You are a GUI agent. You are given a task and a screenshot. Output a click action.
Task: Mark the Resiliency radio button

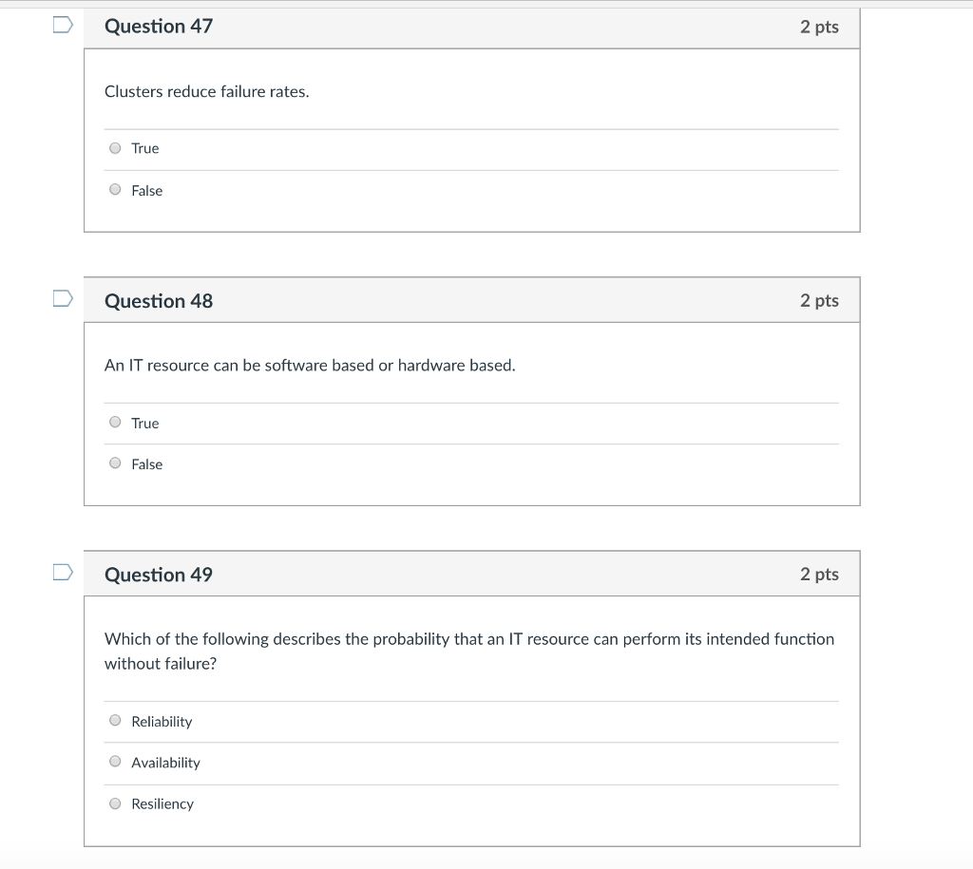(115, 803)
